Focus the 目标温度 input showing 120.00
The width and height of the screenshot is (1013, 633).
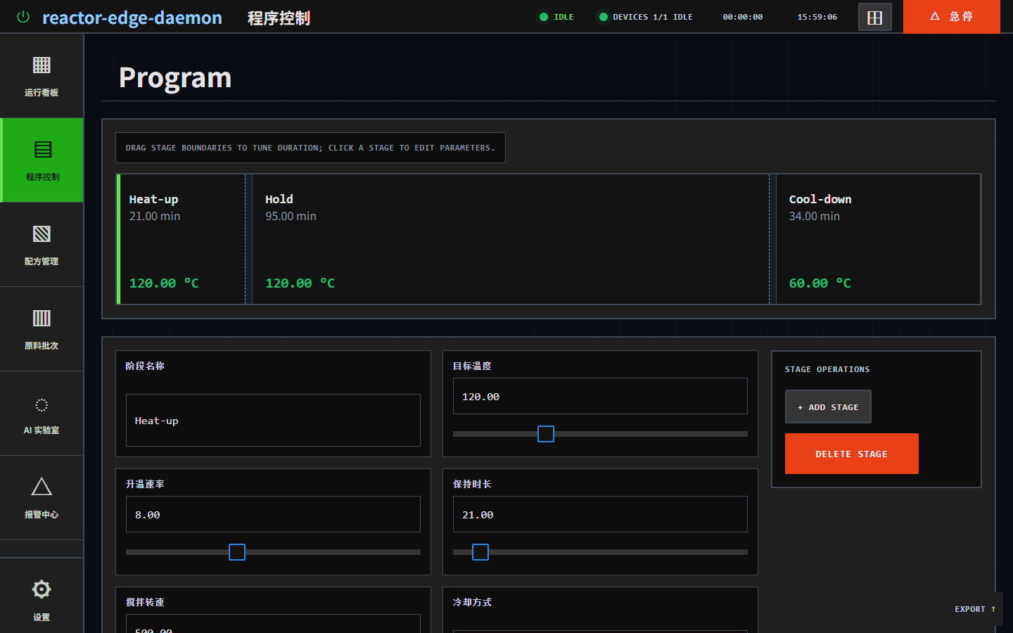click(x=600, y=396)
